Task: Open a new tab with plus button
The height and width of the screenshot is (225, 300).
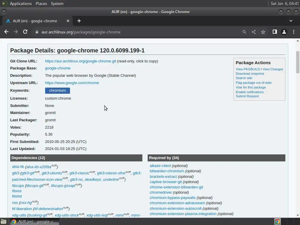Action: pos(79,21)
